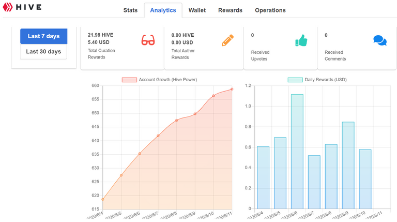Select the Last 7 days button
This screenshot has height=222, width=397.
[x=44, y=36]
